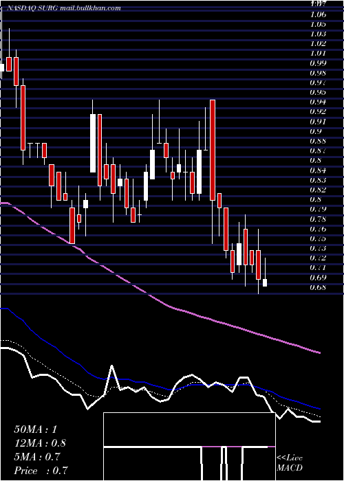The image size is (344, 481).
Task: Click the 0.88 price axis label
Action: pos(319,141)
